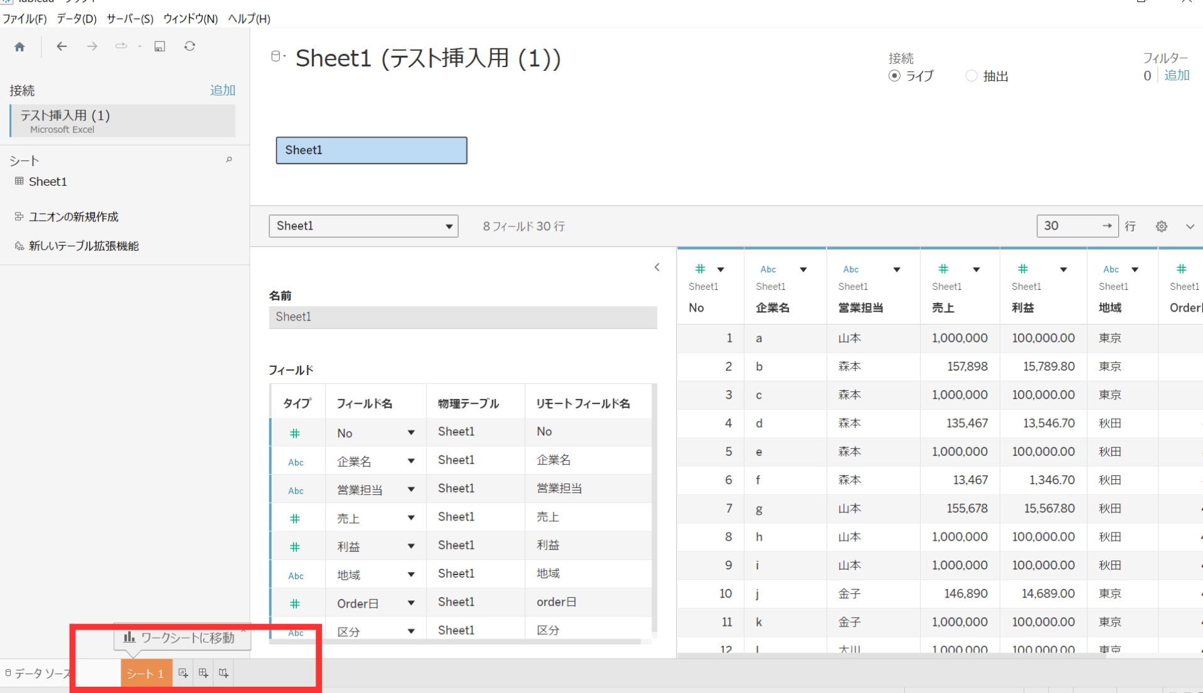
Task: Open the データ(D) menu
Action: click(77, 19)
